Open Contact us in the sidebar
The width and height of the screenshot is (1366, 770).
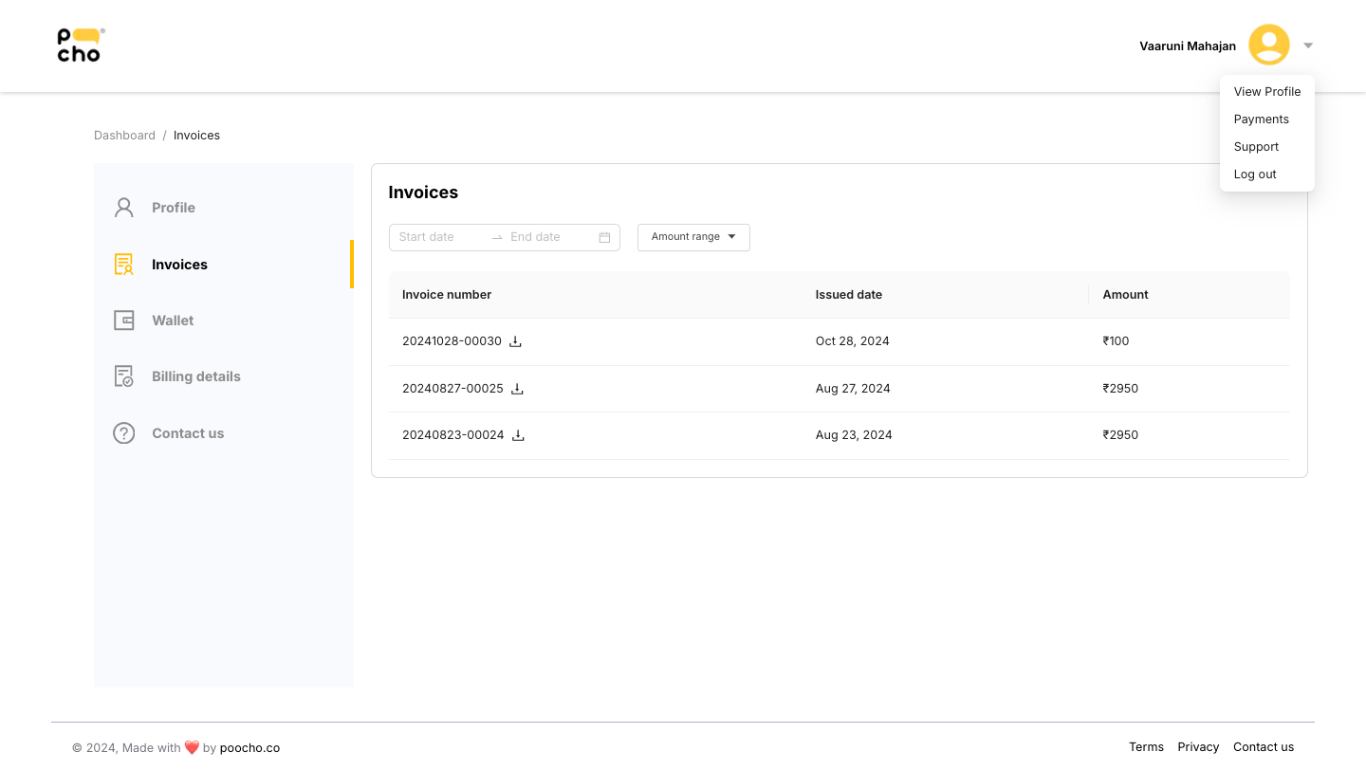tap(188, 433)
